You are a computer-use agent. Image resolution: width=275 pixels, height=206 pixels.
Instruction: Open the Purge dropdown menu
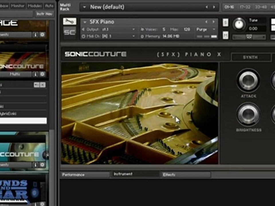pos(206,29)
